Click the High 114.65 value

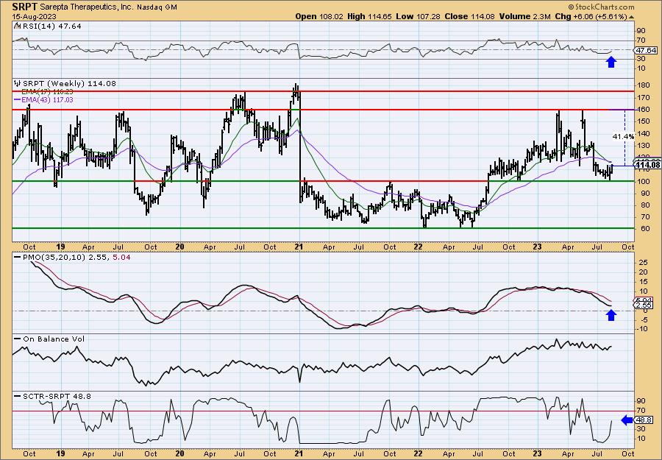[369, 16]
